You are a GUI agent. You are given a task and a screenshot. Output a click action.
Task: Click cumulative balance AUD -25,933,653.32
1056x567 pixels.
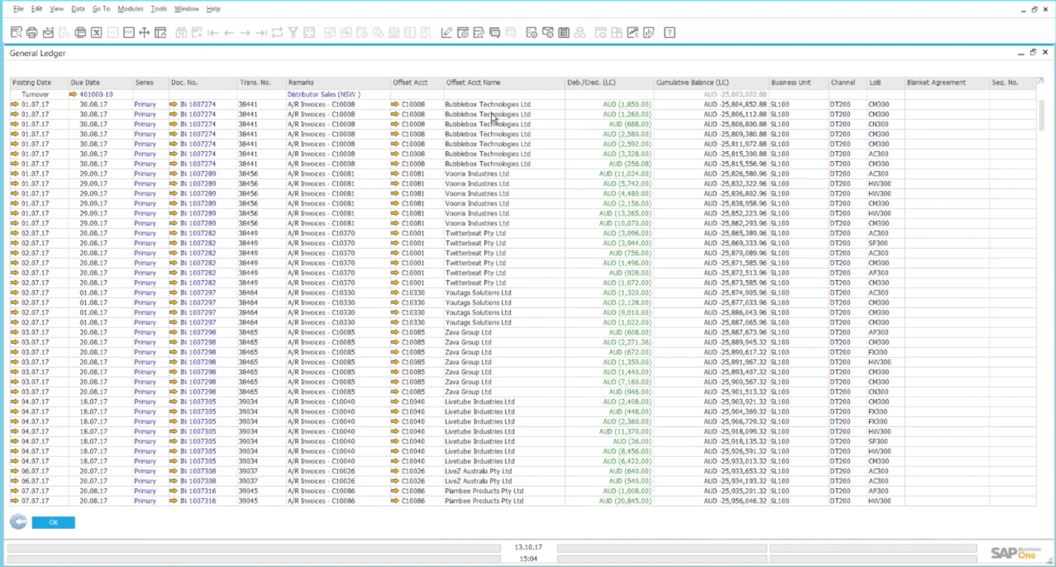(734, 471)
